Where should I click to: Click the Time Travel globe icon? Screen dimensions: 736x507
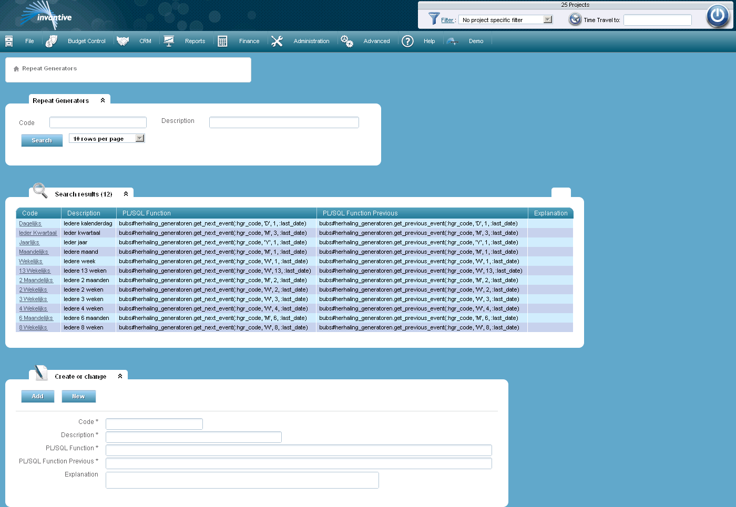coord(574,19)
